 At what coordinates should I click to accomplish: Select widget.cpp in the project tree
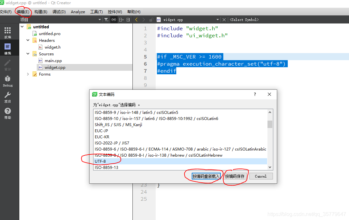coord(55,68)
